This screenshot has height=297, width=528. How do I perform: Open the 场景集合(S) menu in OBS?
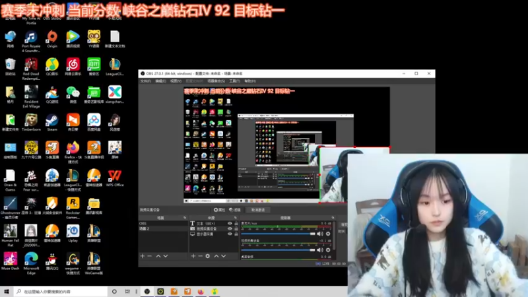tap(216, 81)
